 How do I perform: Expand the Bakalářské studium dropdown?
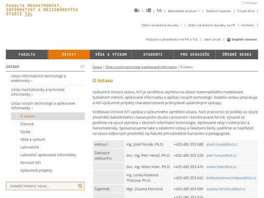pos(184,11)
